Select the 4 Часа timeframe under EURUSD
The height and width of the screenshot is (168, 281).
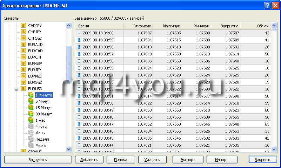pyautogui.click(x=41, y=126)
